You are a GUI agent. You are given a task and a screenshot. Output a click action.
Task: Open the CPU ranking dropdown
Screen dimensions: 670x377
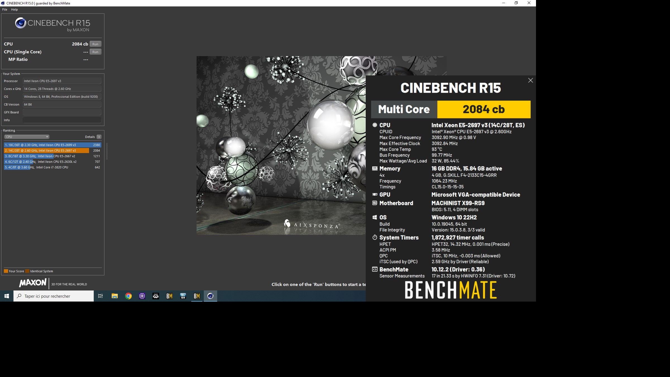point(27,137)
